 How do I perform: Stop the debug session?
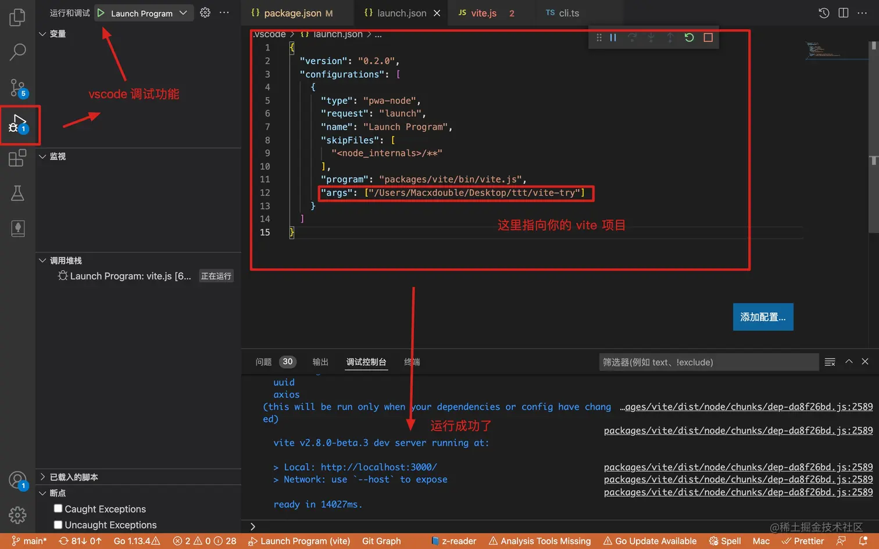(708, 37)
